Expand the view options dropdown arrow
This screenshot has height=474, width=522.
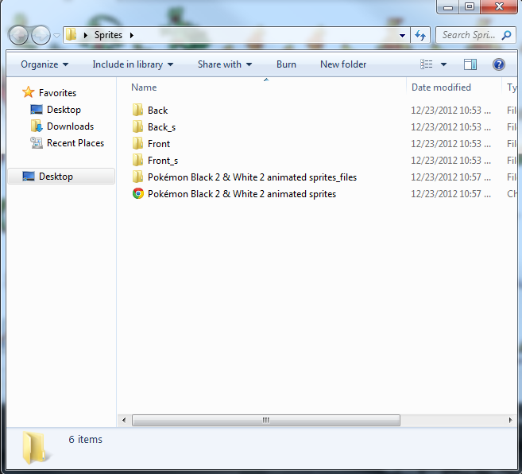443,64
